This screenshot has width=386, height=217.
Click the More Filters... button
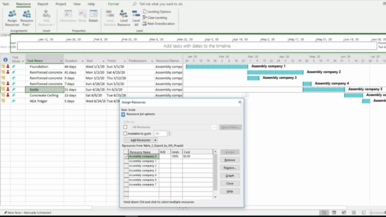(230, 127)
